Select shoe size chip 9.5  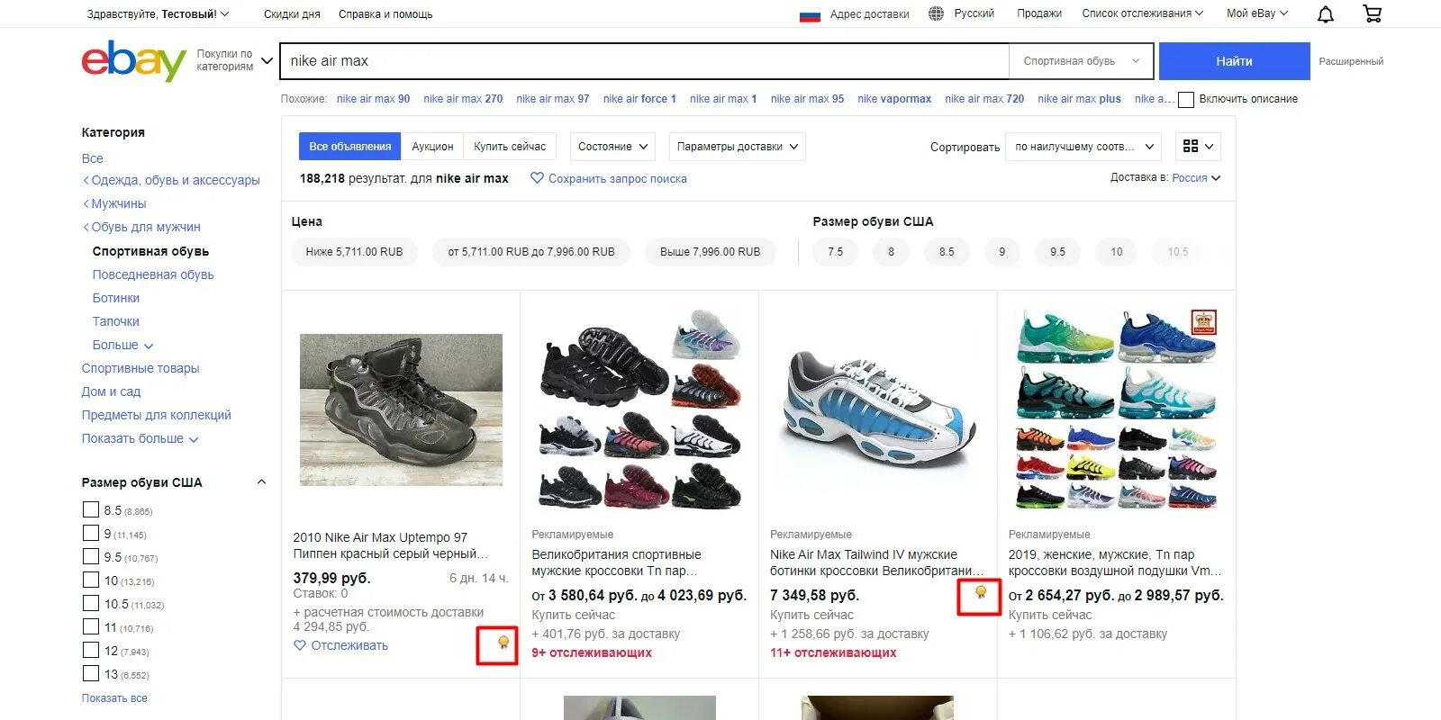pyautogui.click(x=1057, y=252)
